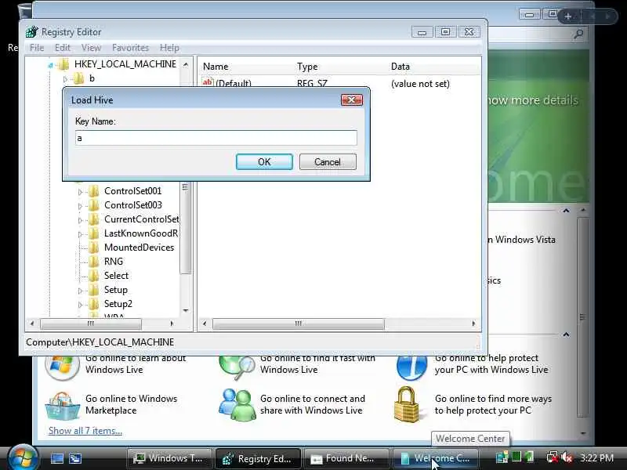Viewport: 627px width, 470px height.
Task: Open the Edit menu in Registry Editor
Action: click(63, 48)
